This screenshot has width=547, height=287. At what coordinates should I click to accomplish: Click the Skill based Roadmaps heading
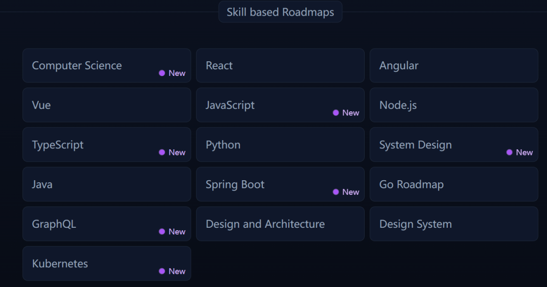tap(280, 12)
